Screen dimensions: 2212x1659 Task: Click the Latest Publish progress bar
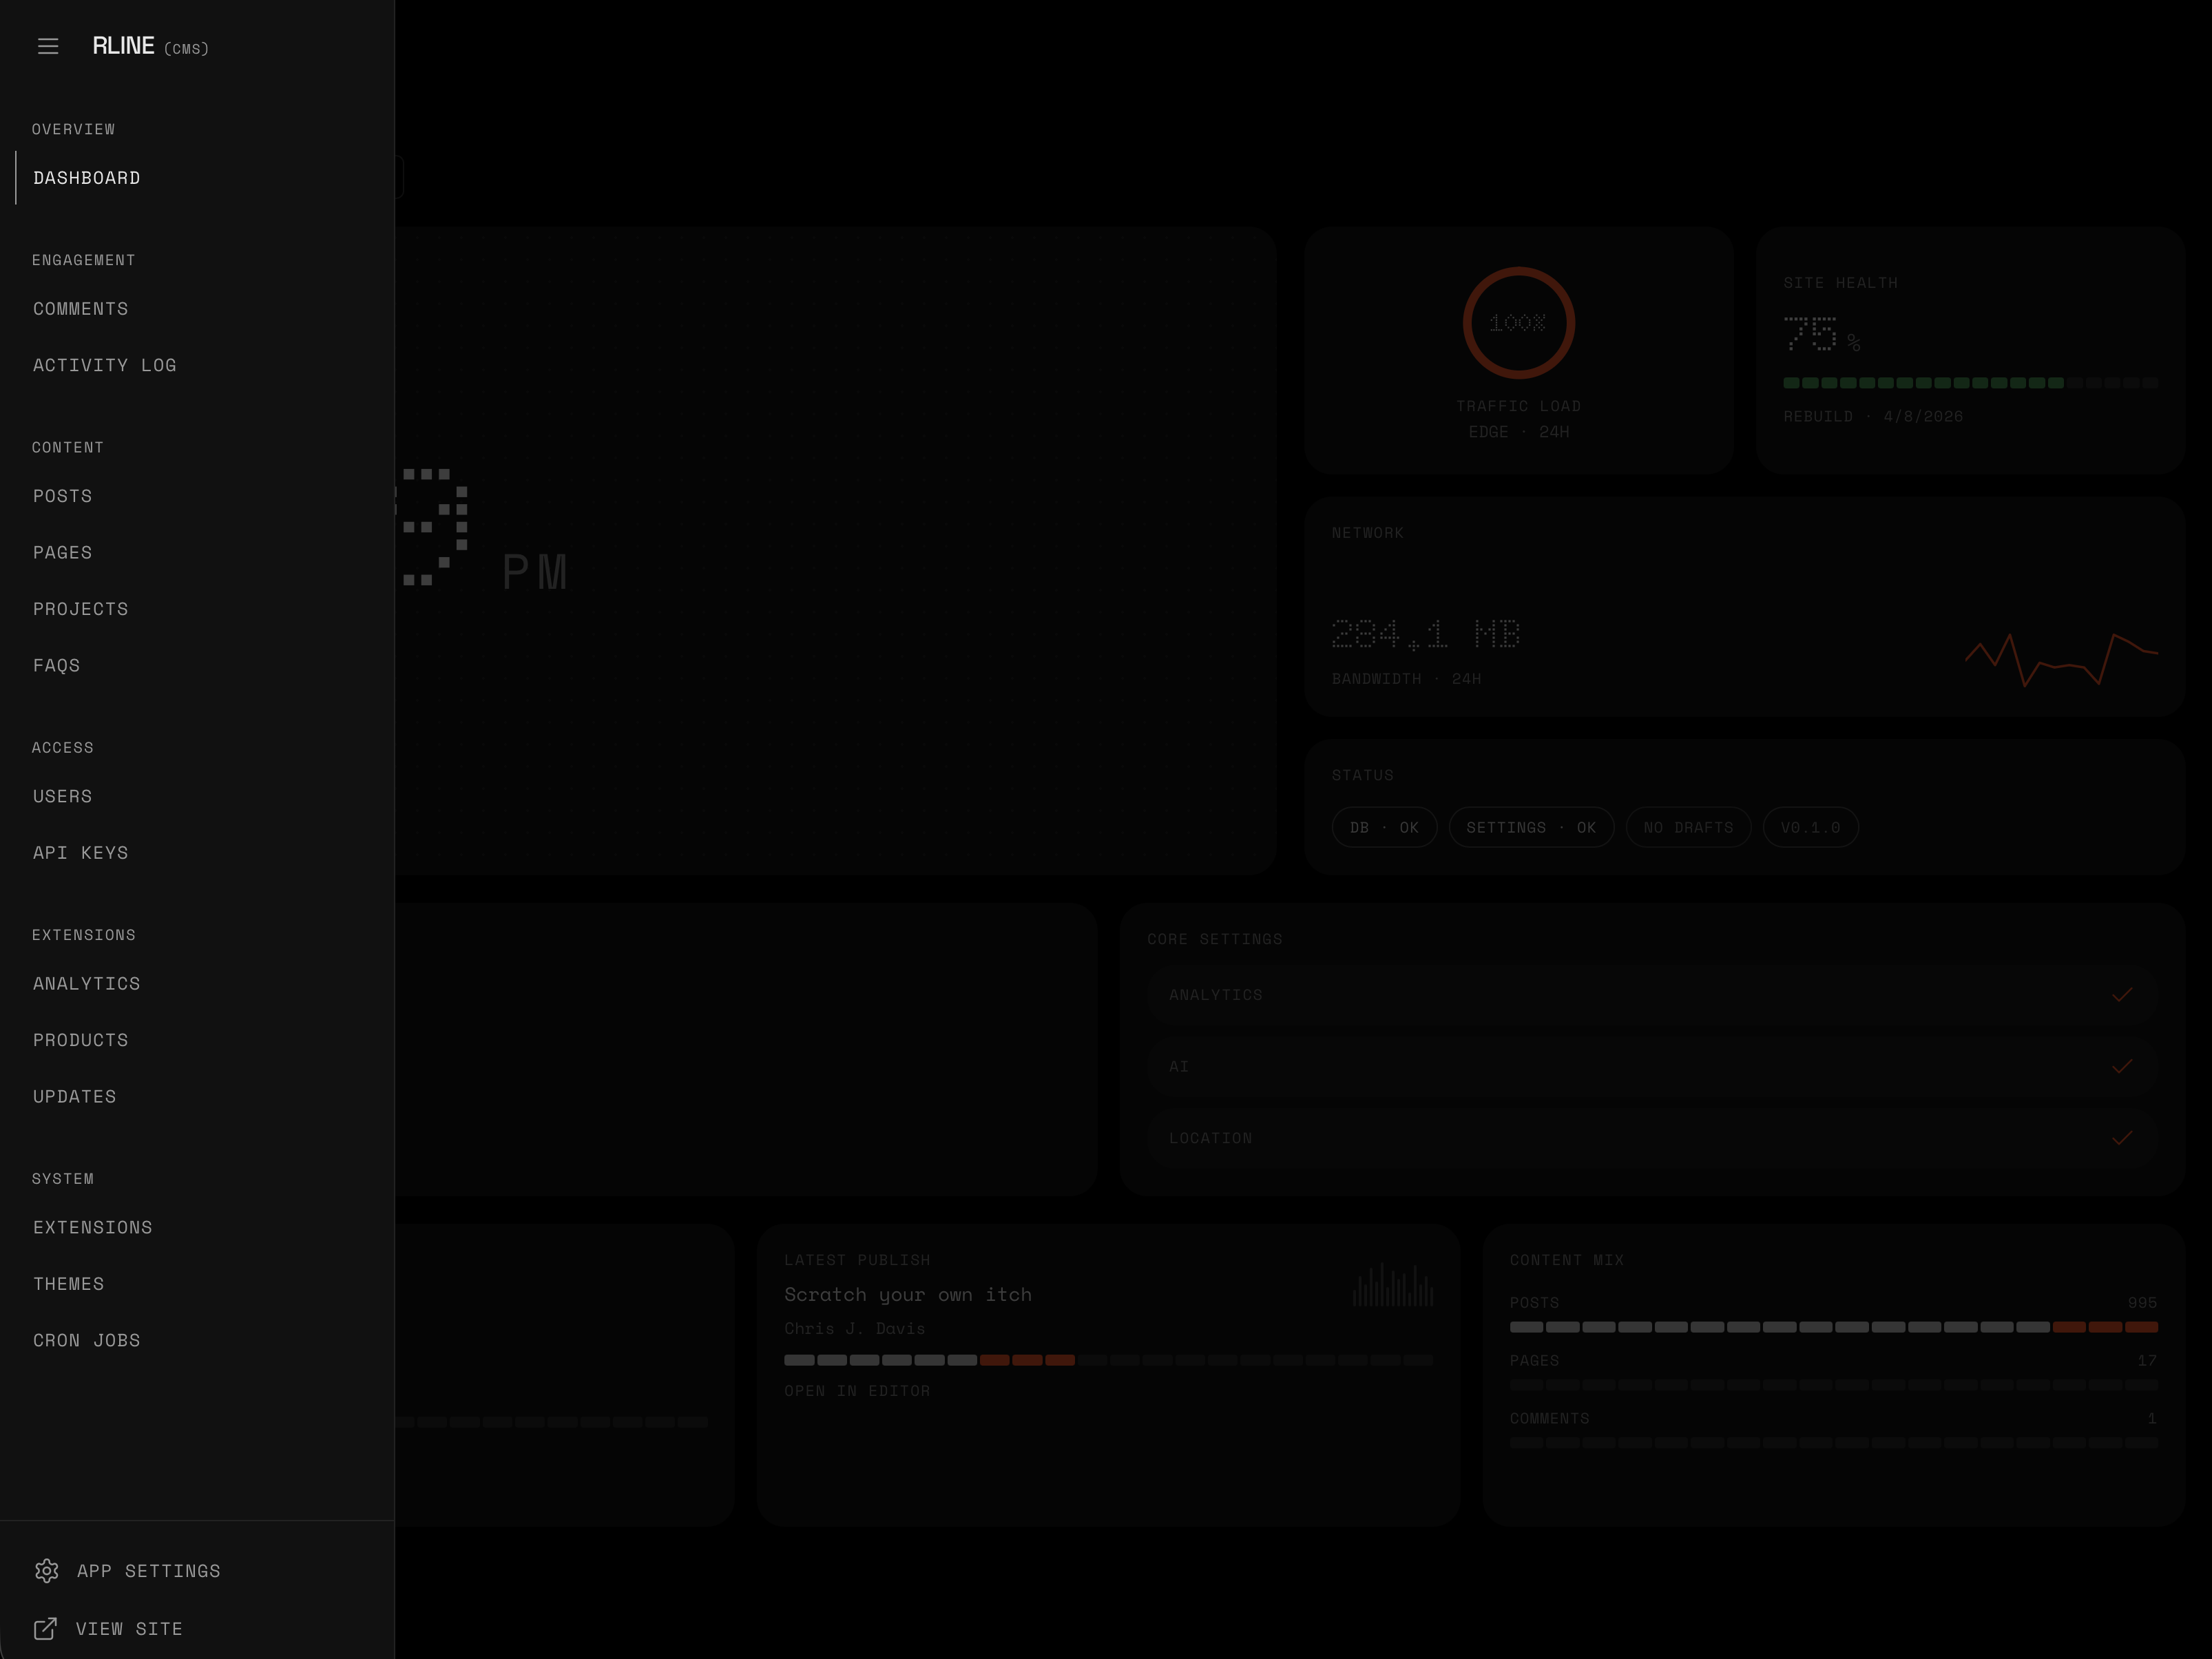coord(1108,1360)
